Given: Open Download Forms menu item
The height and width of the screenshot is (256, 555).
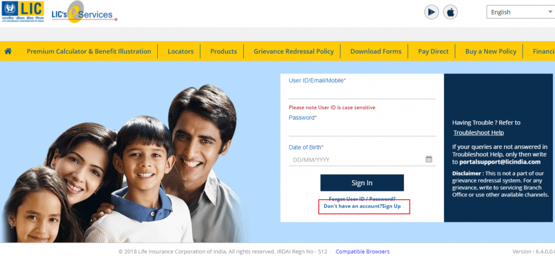Looking at the screenshot, I should [376, 51].
